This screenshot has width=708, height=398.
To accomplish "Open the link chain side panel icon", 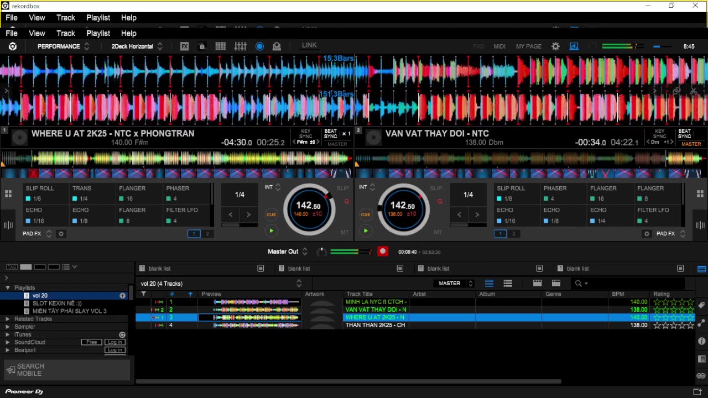I will [x=701, y=376].
